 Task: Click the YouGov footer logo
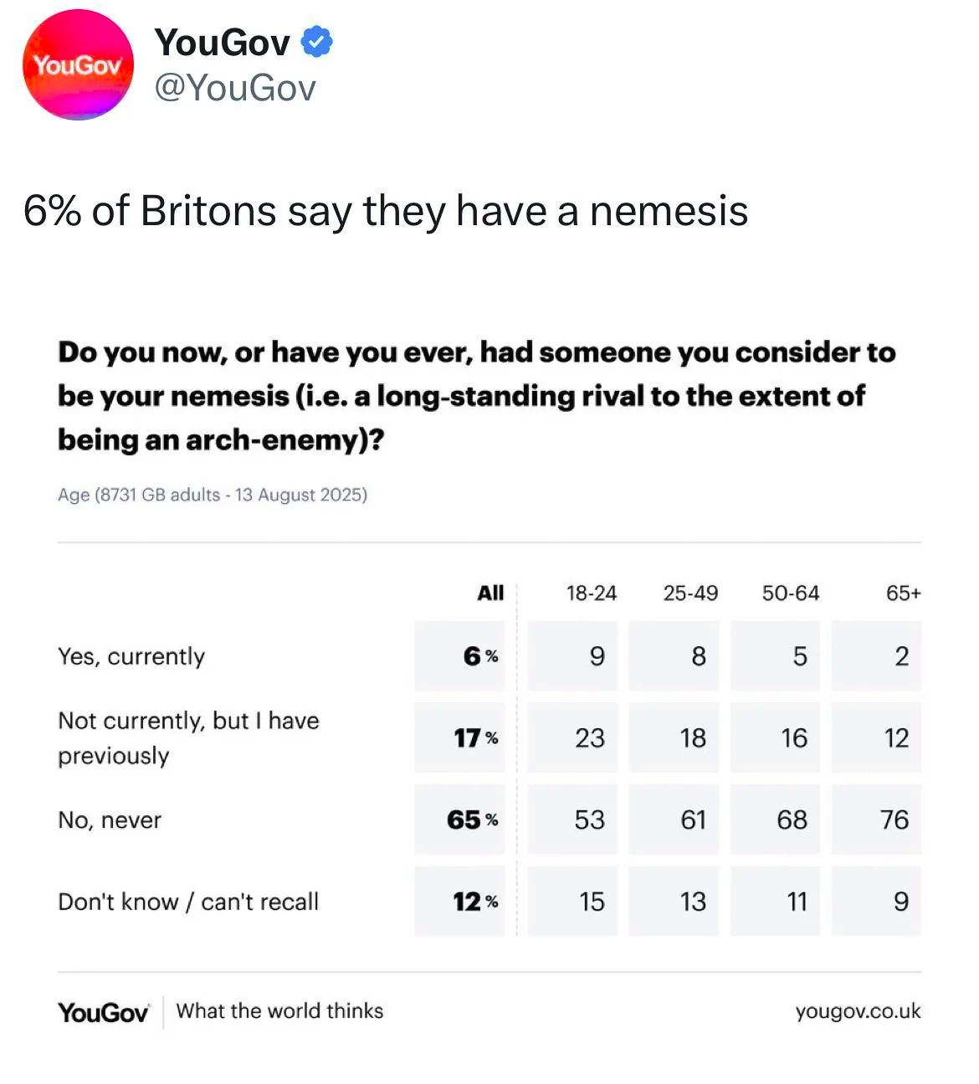click(103, 1012)
